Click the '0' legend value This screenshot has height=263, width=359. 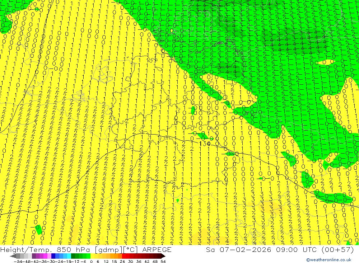coord(91,262)
